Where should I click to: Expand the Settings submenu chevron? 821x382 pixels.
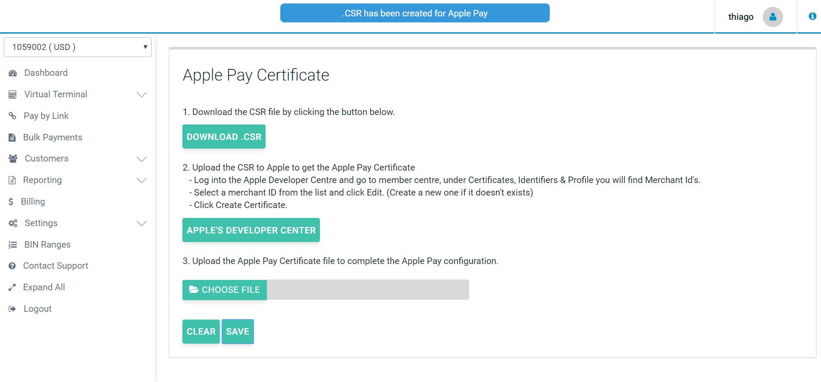[141, 223]
